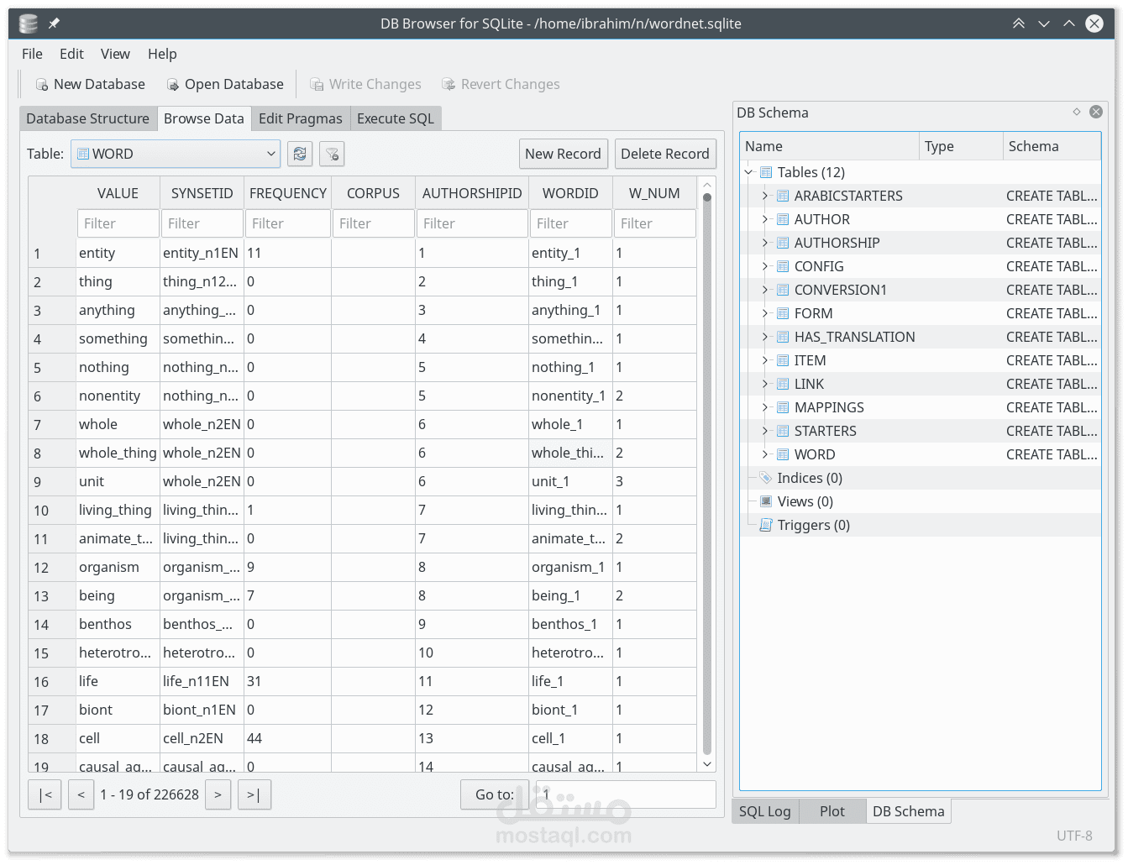Viewport: 1128px width, 865px height.
Task: Switch to Plot tab
Action: (832, 811)
